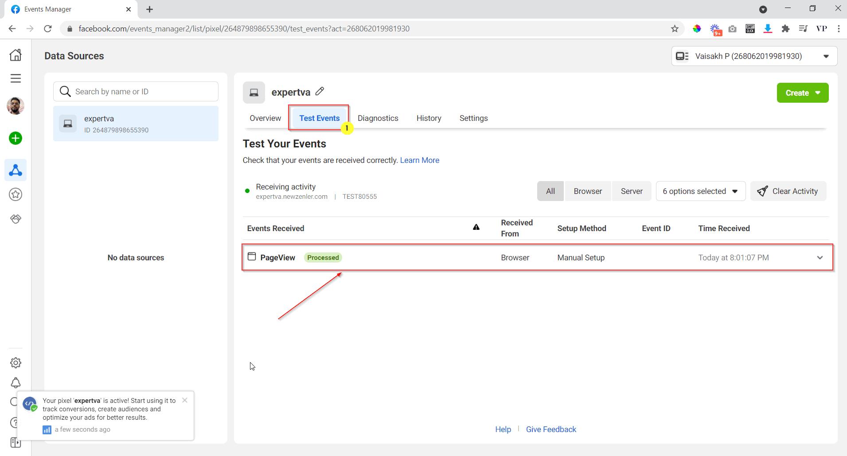Filter events by Server only
This screenshot has width=847, height=456.
tap(632, 191)
